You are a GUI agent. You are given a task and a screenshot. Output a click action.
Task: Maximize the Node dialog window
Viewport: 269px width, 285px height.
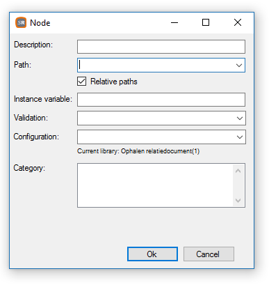(206, 22)
